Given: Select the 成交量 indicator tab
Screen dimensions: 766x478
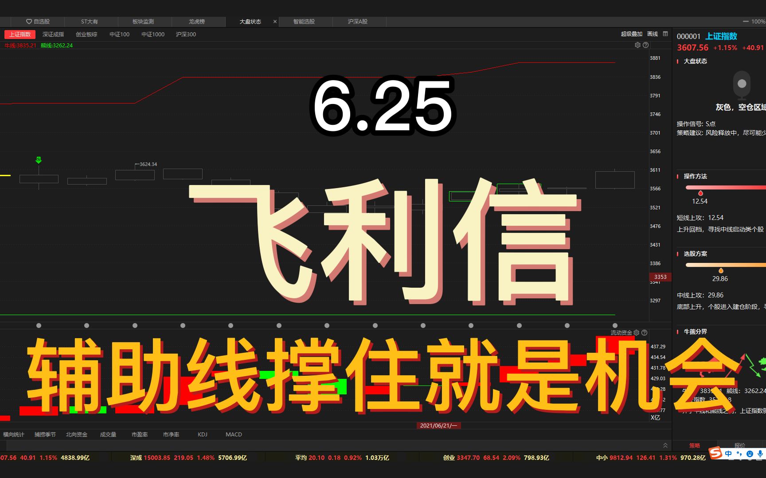Looking at the screenshot, I should click(108, 434).
